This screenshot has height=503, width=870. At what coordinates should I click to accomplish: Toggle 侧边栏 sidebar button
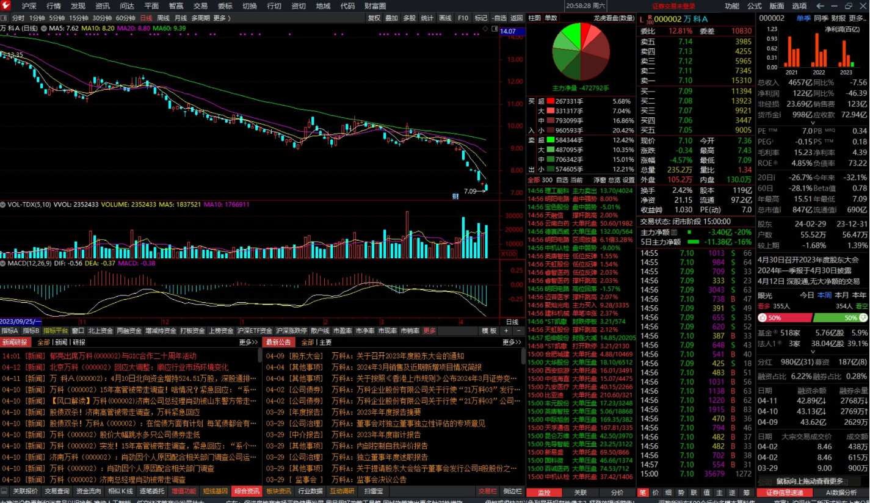pyautogui.click(x=513, y=491)
